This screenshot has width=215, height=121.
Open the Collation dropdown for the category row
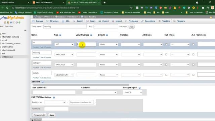131,65
